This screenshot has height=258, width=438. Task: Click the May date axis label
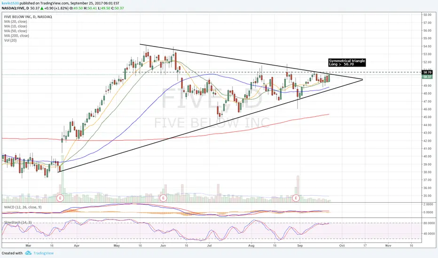(x=117, y=246)
